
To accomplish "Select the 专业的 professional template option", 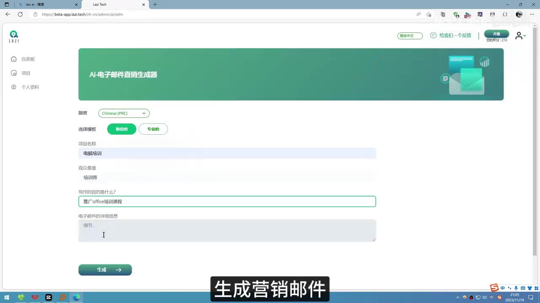I will click(x=153, y=129).
